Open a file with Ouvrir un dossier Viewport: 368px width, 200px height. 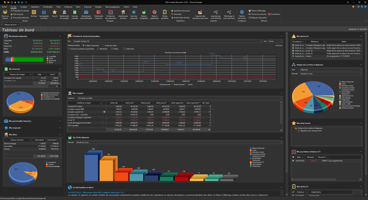pos(5,14)
